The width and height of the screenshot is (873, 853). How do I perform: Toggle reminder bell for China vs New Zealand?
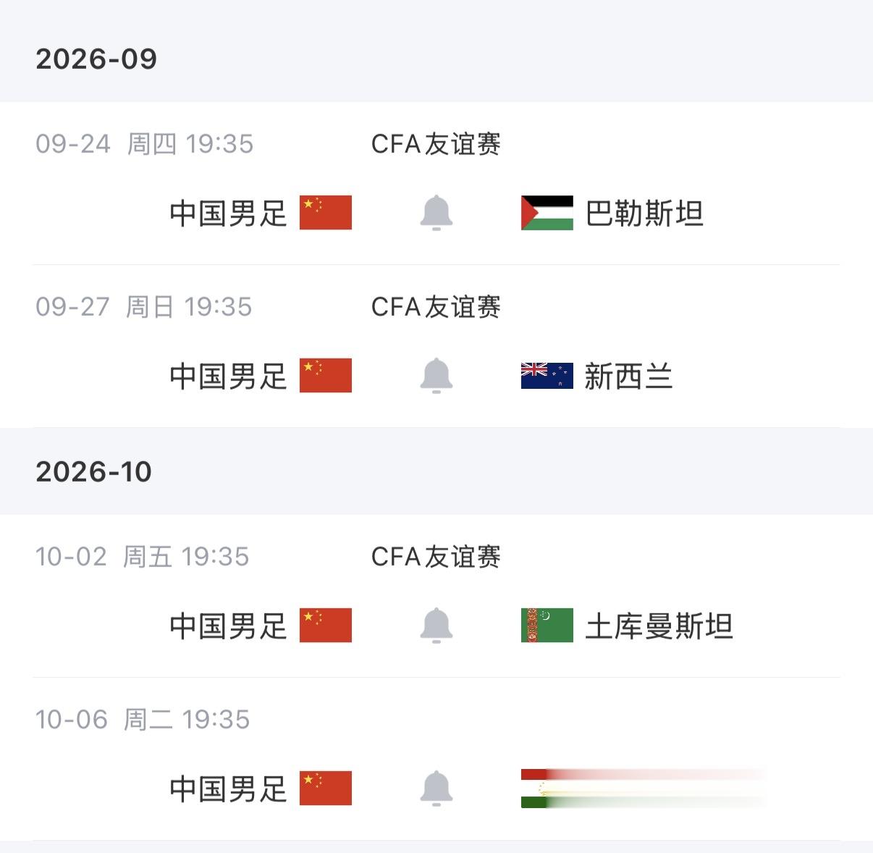(x=436, y=376)
